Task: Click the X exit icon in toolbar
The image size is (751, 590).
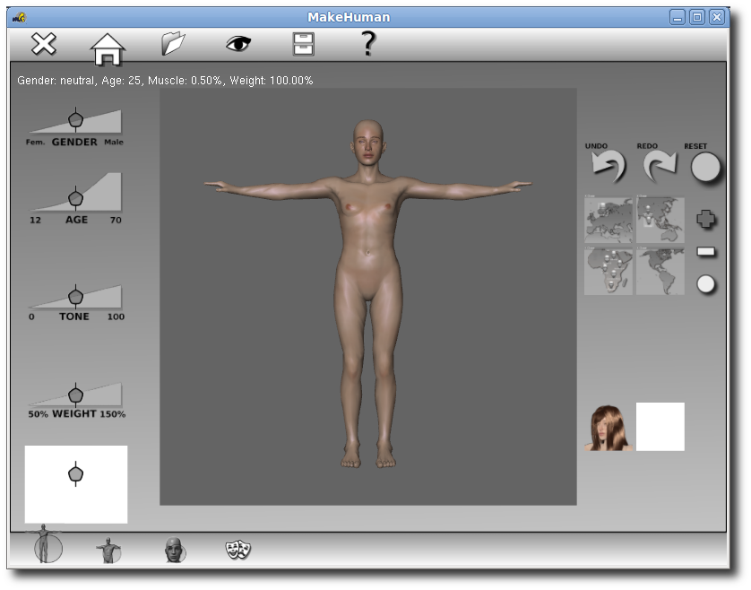Action: 44,44
